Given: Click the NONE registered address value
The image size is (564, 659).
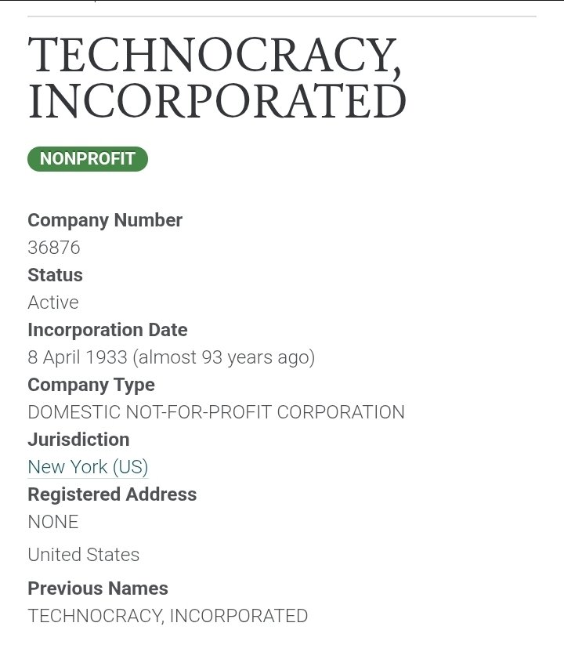Looking at the screenshot, I should pos(53,522).
